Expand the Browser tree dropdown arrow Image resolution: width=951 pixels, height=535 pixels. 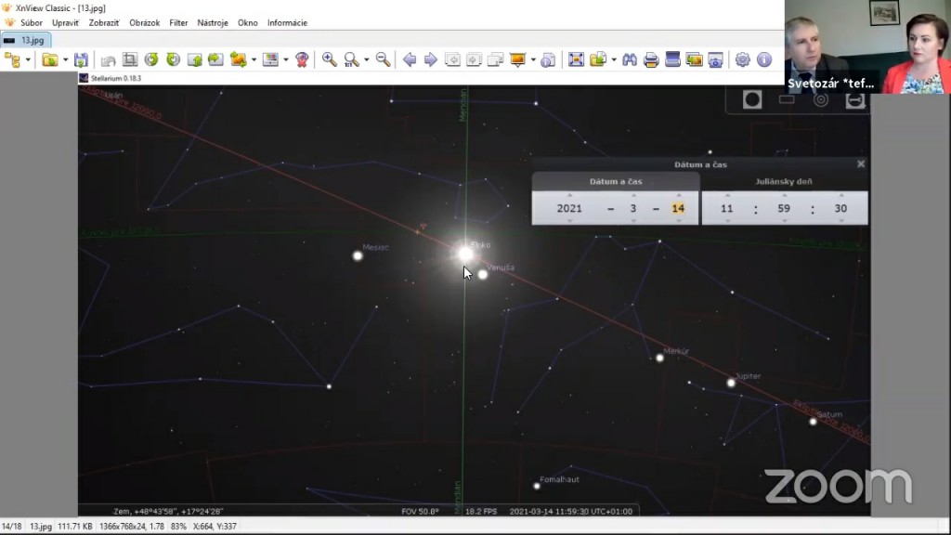click(x=28, y=60)
